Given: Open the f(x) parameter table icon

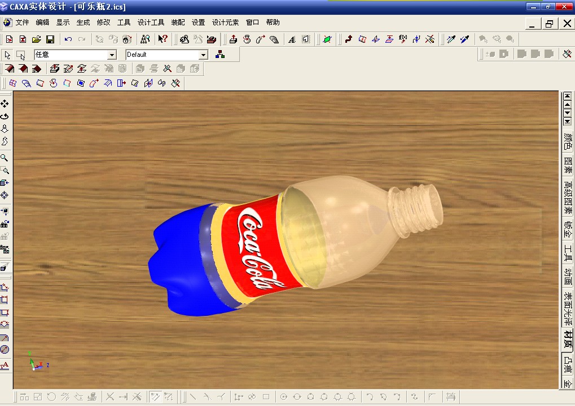Looking at the screenshot, I should click(x=403, y=39).
